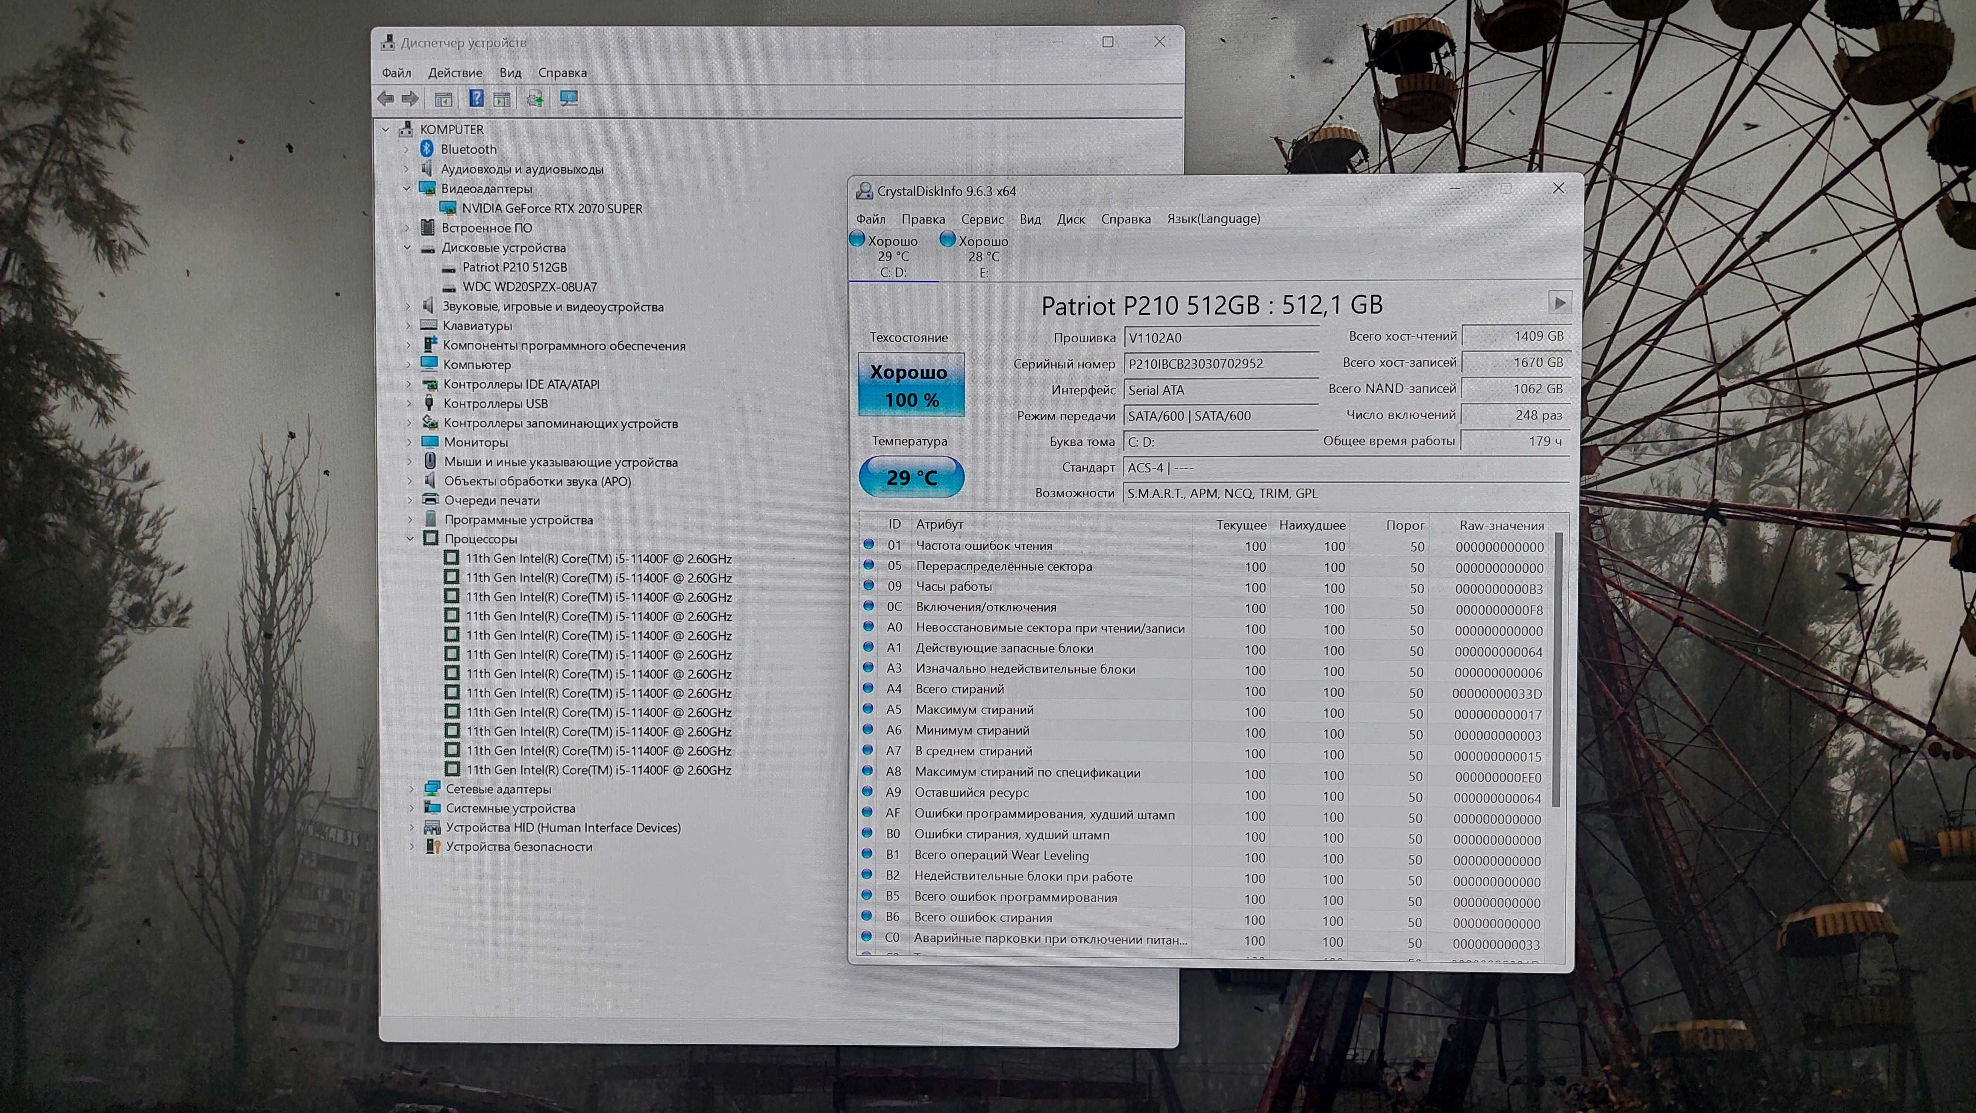Select the Bluetooth icon in device tree

click(427, 149)
